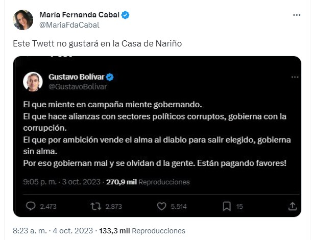Expand the more options dots on Bolívar's tweet
Viewport: 314px width, 240px height.
tap(295, 77)
